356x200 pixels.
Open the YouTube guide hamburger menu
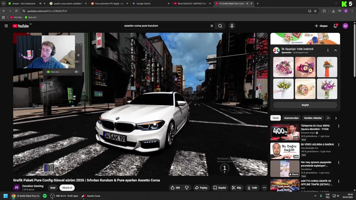tap(6, 26)
